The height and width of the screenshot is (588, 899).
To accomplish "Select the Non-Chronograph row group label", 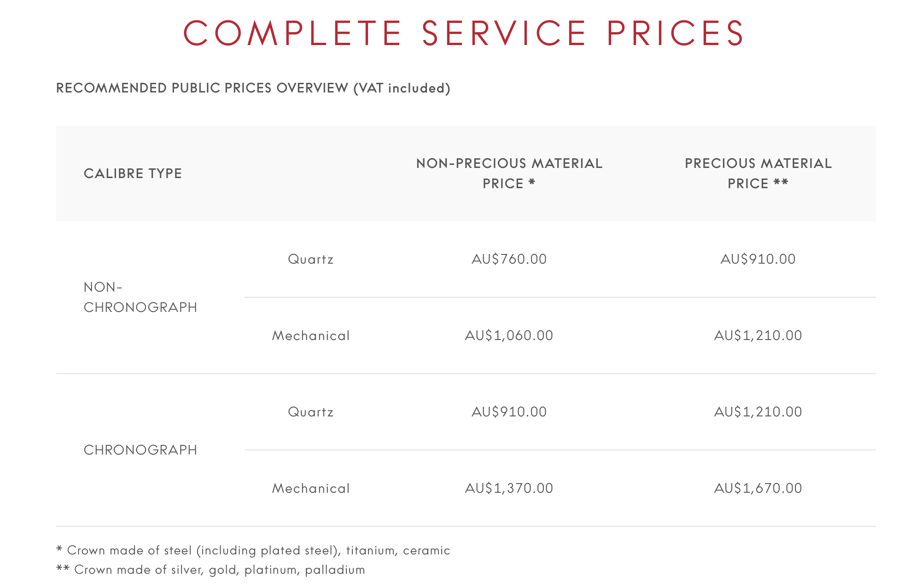I will coord(140,297).
